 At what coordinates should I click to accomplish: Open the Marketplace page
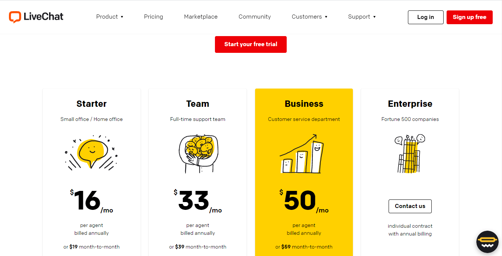(x=200, y=17)
